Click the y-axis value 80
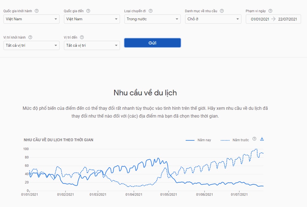Viewport: 307px width, 207px height. tap(27, 157)
